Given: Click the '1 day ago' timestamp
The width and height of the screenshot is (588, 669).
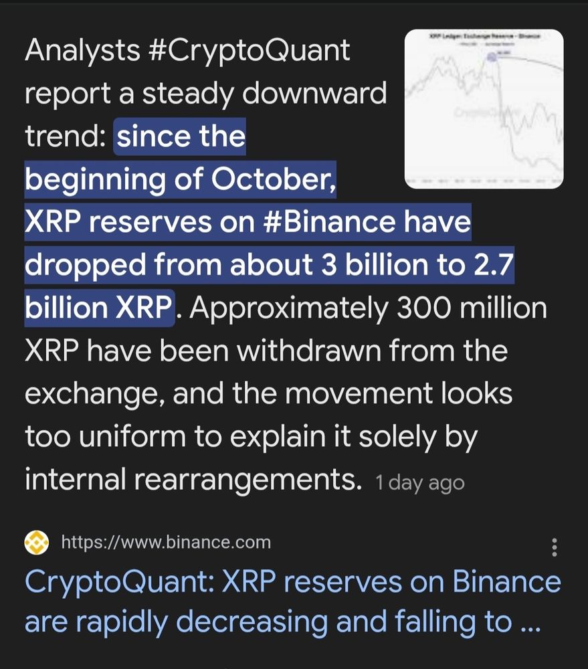Looking at the screenshot, I should (x=420, y=483).
